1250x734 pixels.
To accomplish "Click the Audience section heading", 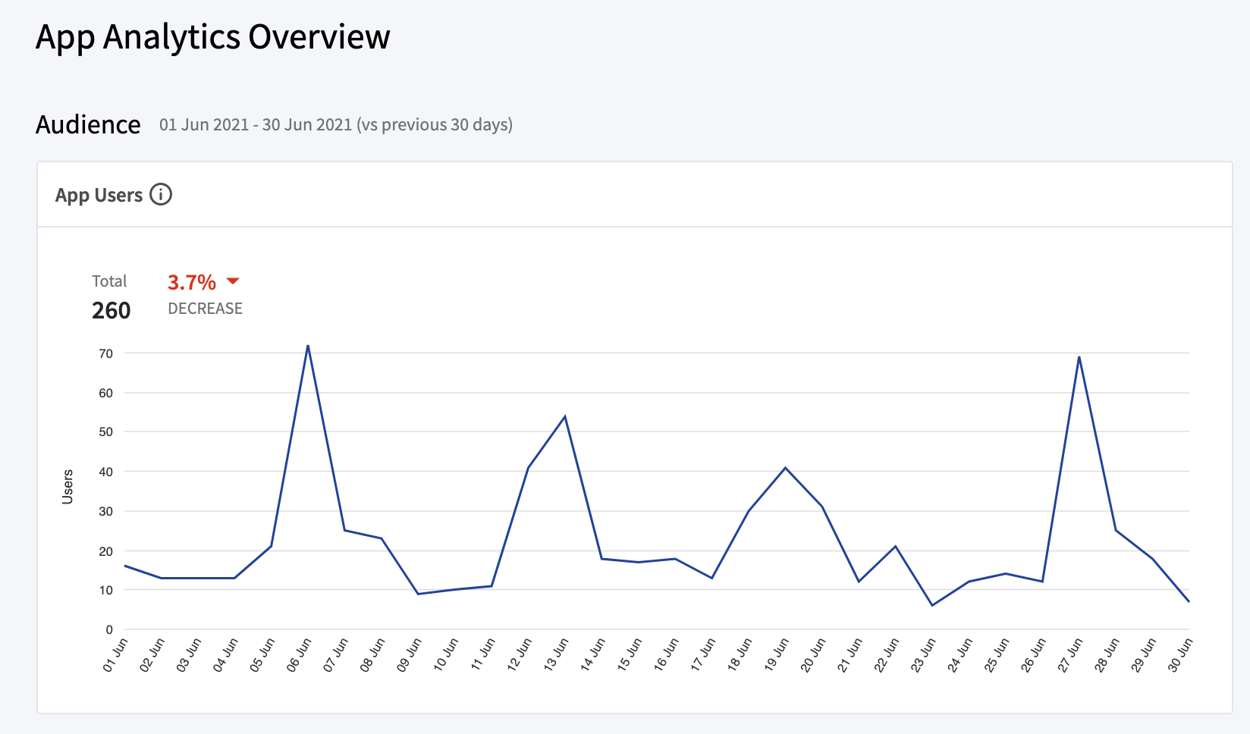I will pyautogui.click(x=88, y=124).
